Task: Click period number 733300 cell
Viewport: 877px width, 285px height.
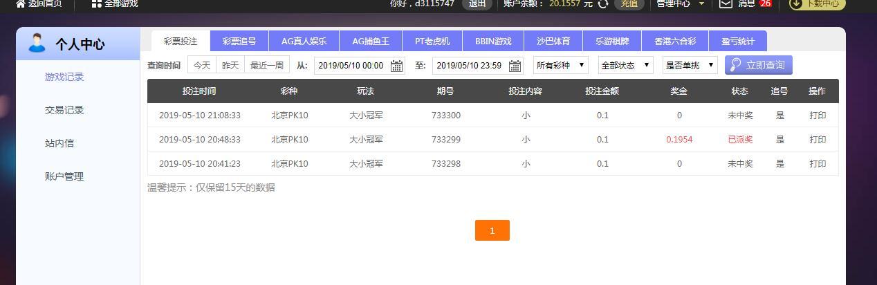Action: tap(446, 116)
